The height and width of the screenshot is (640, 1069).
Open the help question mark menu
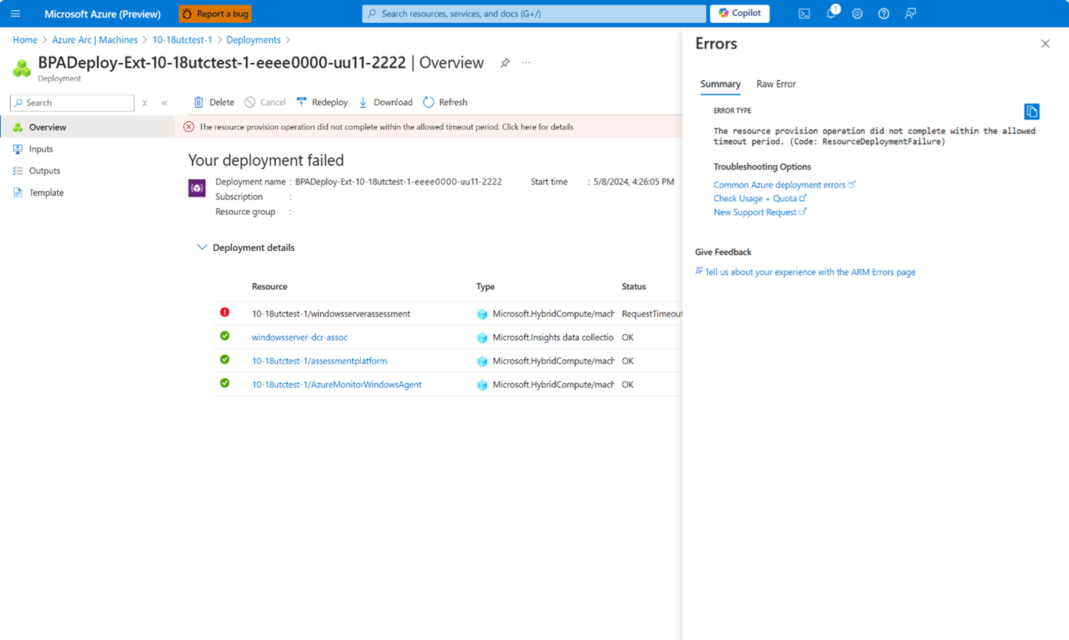coord(884,14)
